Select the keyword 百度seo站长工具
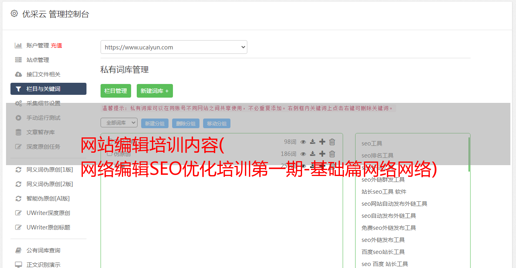Image resolution: width=516 pixels, height=268 pixels. click(x=383, y=252)
